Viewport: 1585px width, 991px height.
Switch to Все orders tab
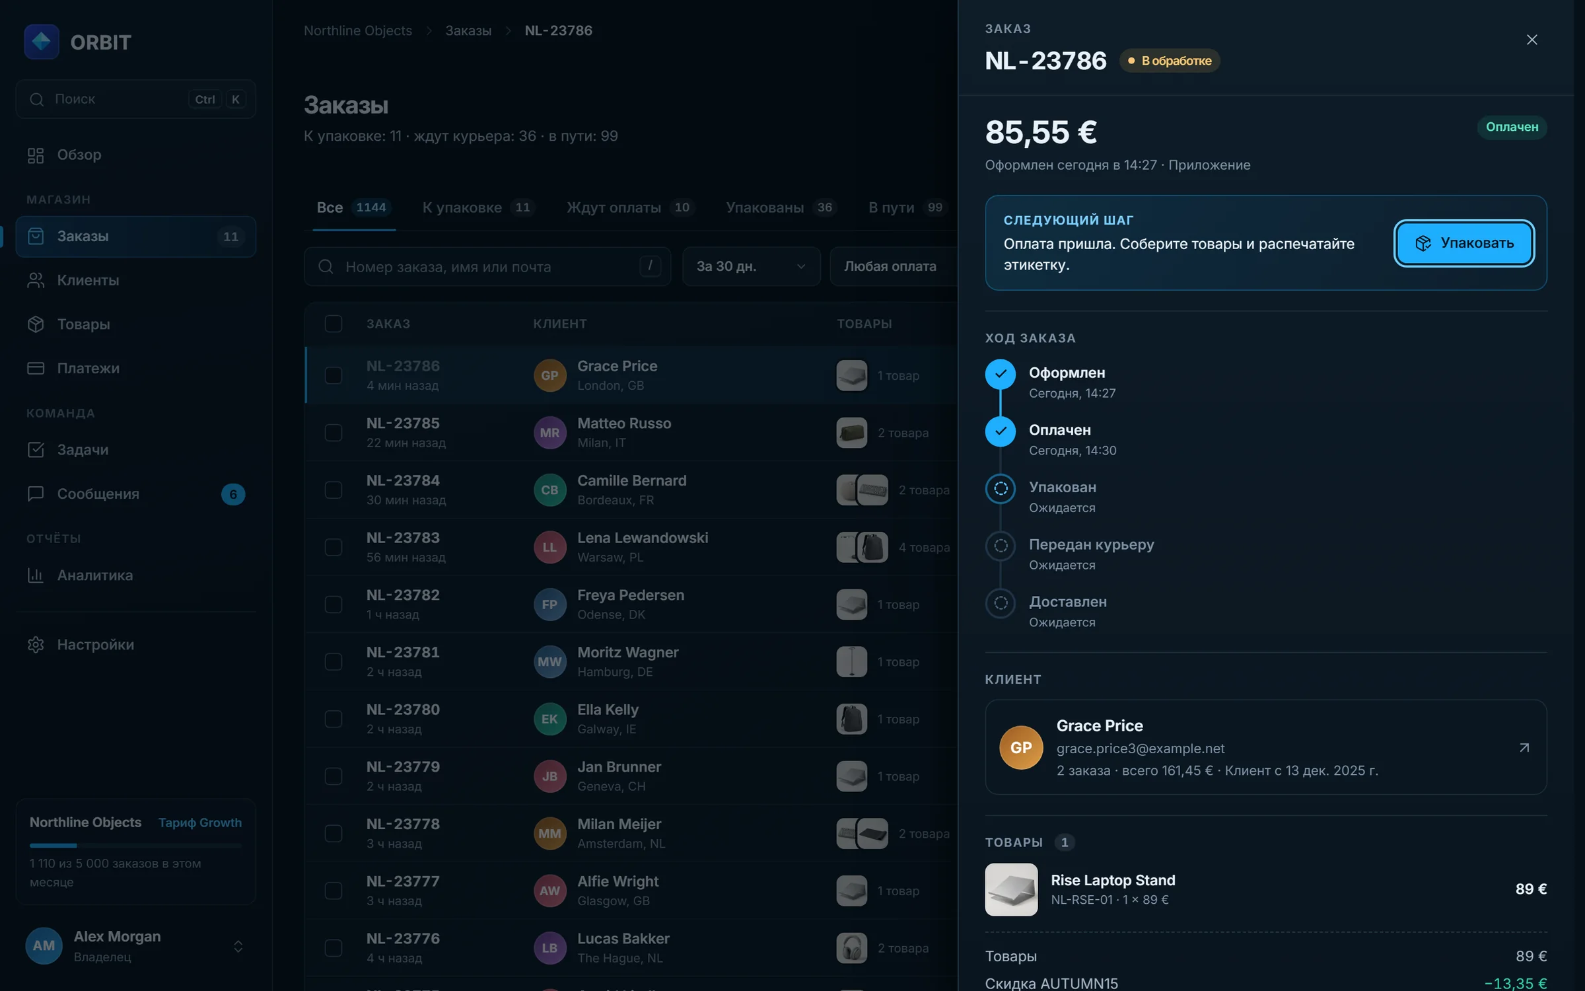(354, 207)
